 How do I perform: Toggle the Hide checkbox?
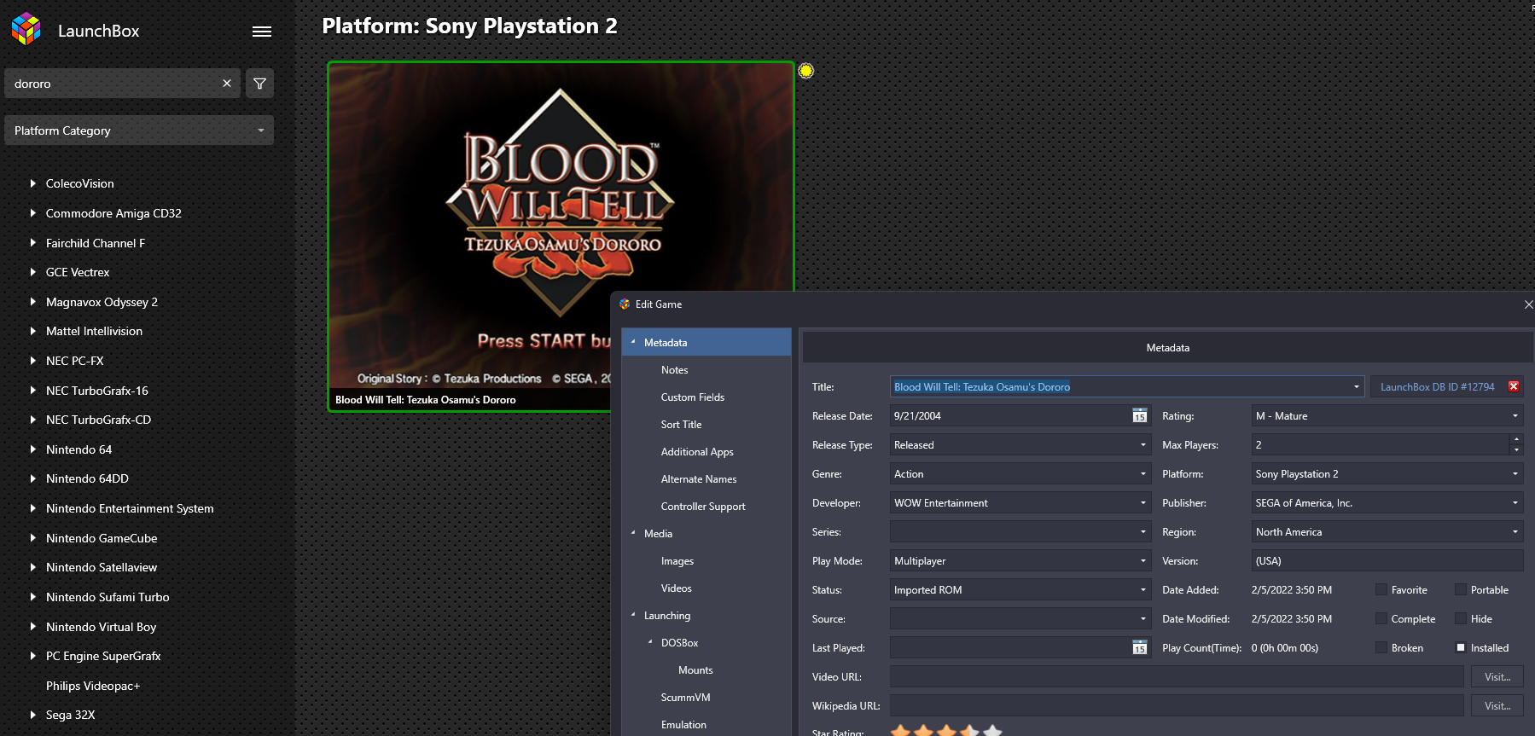pyautogui.click(x=1461, y=619)
